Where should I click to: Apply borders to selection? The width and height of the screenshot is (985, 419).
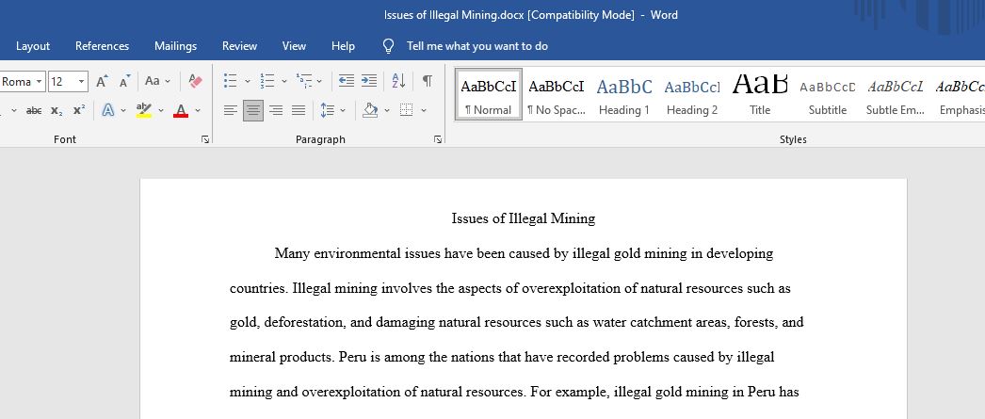point(407,110)
